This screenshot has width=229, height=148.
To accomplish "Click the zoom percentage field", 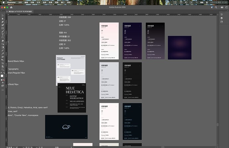I will coord(9,147).
